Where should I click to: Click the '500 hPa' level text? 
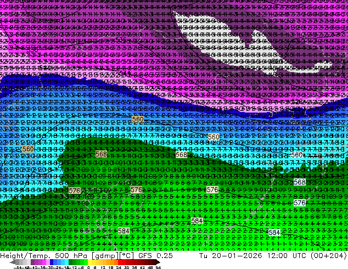[x=71, y=256]
